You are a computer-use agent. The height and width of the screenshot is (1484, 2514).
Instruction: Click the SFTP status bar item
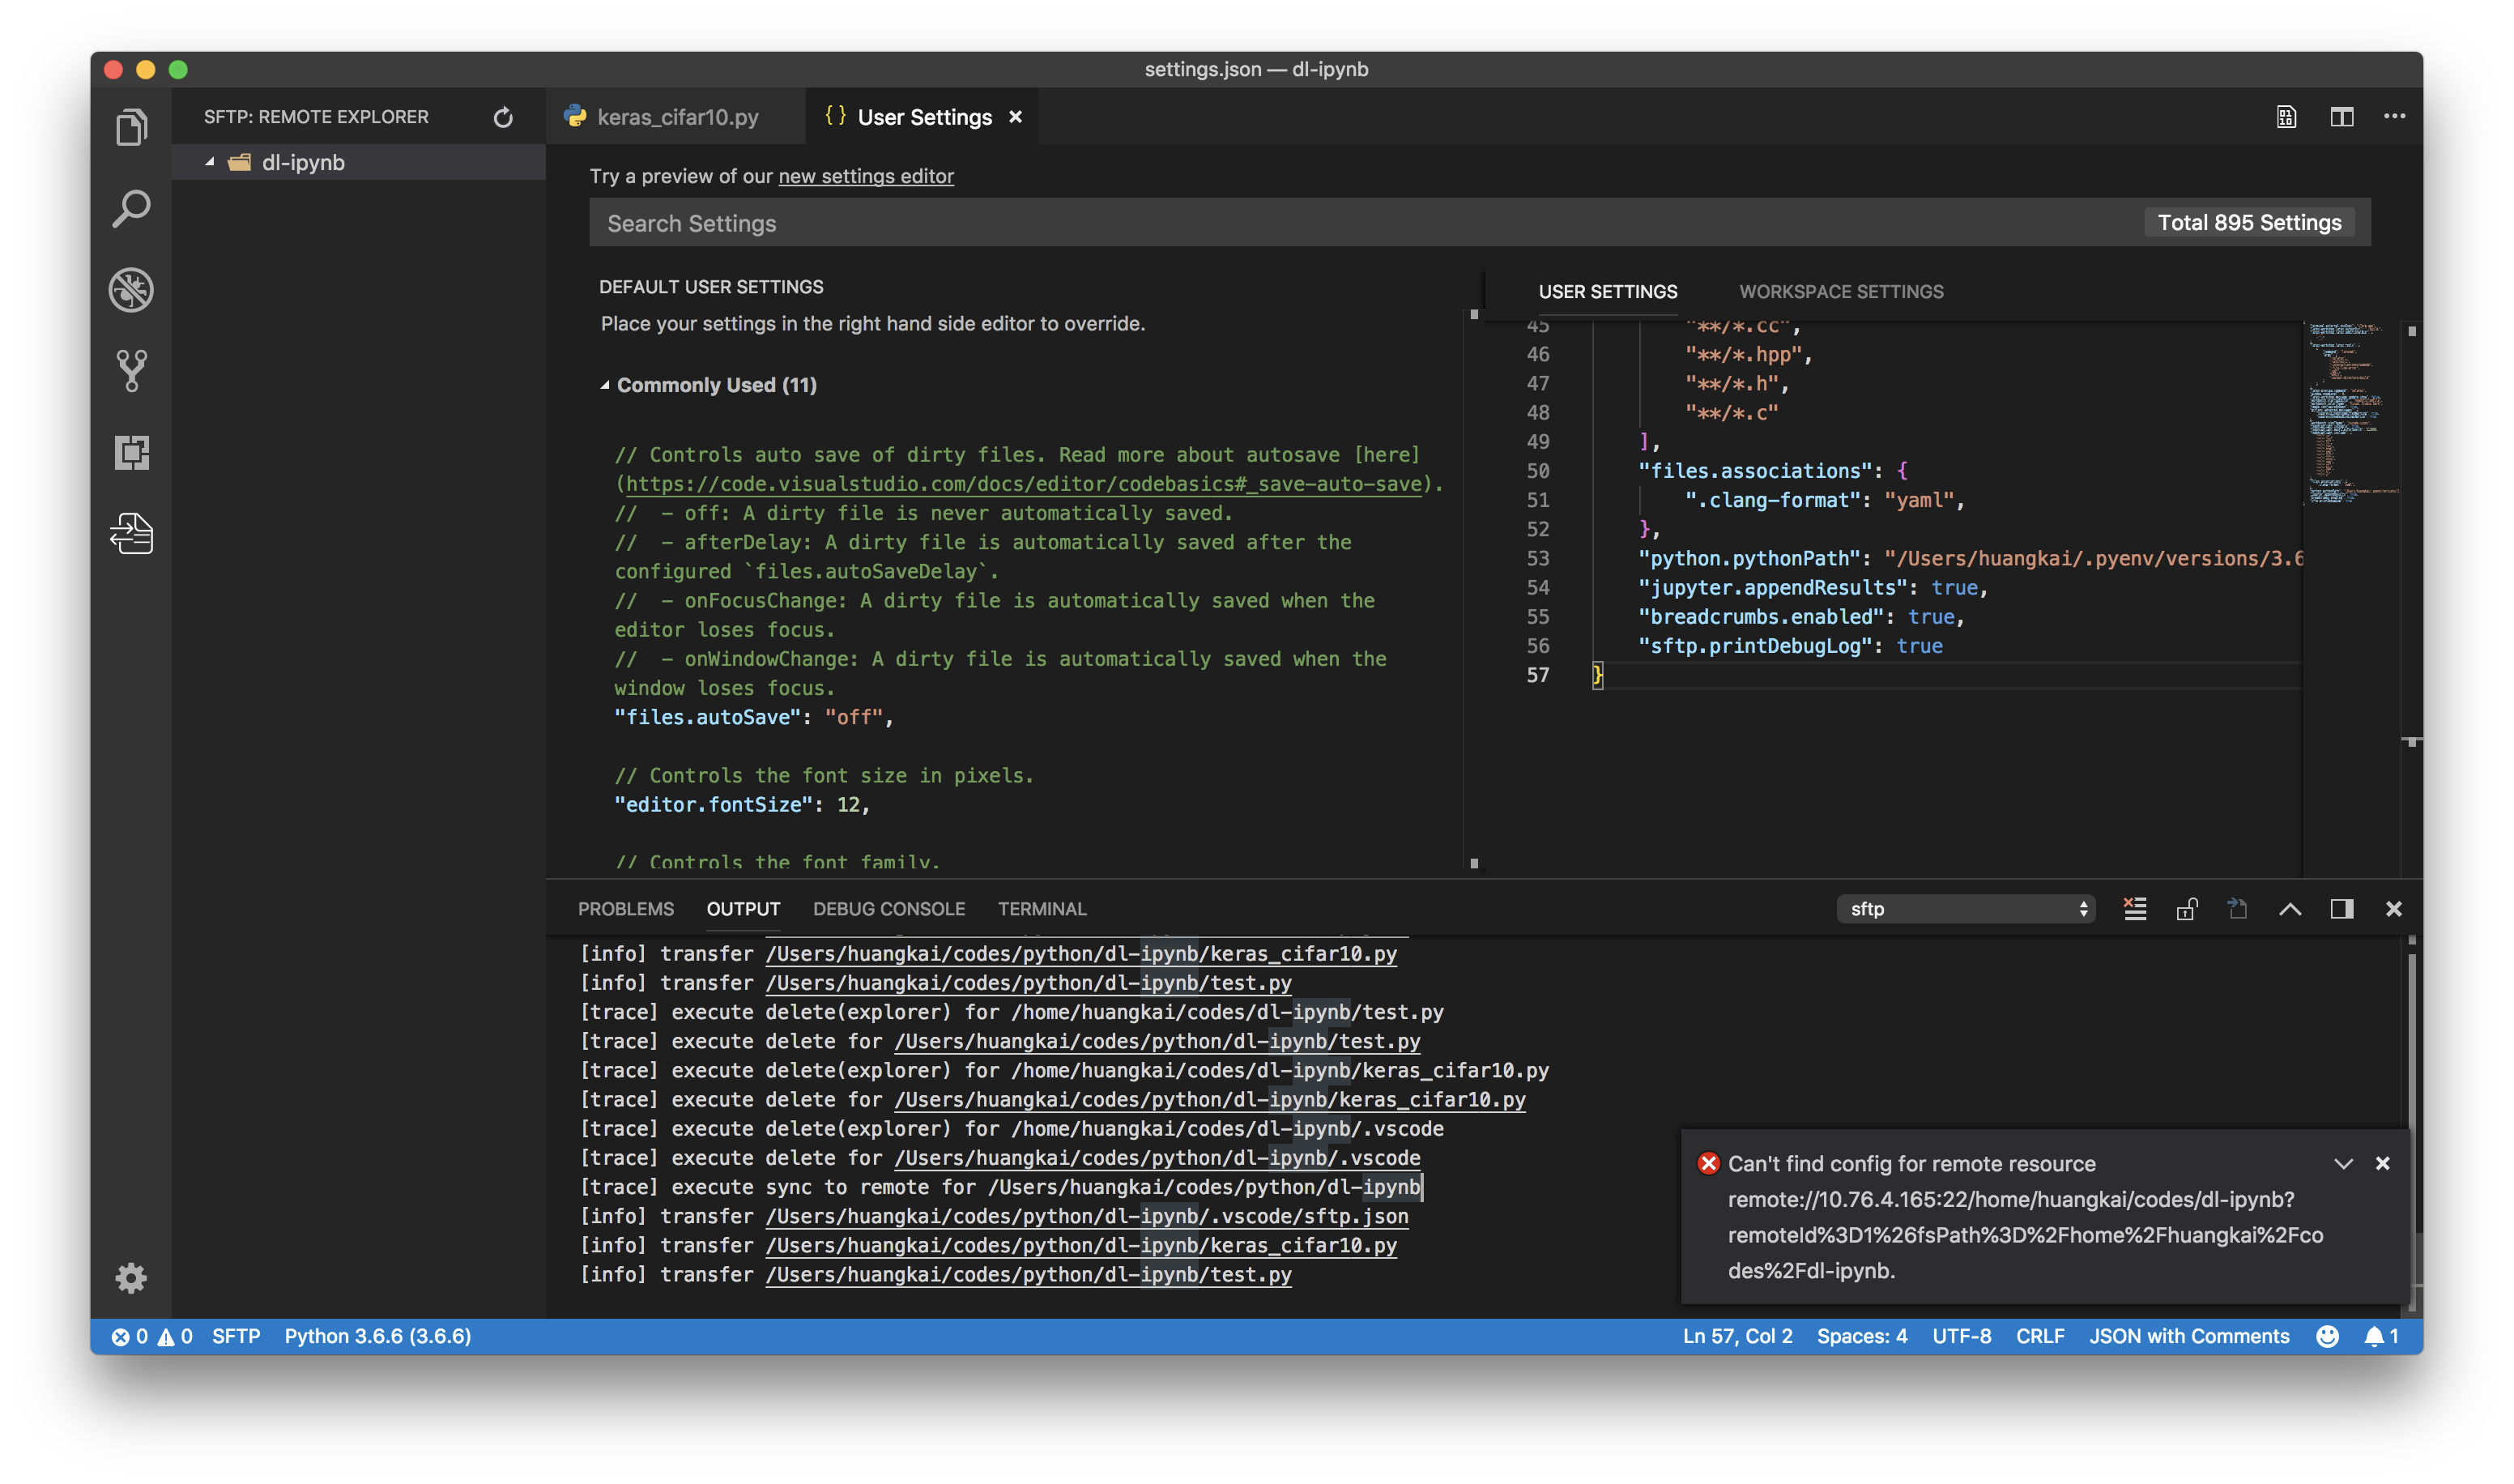(x=236, y=1337)
